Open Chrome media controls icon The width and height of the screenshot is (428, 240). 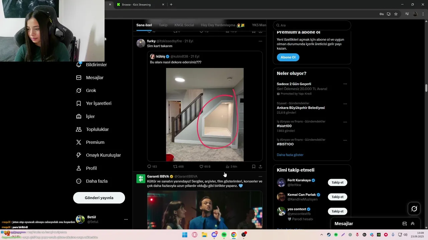(x=407, y=14)
